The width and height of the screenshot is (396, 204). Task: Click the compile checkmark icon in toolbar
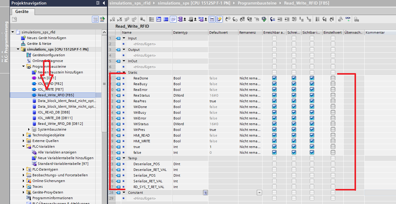click(x=264, y=19)
